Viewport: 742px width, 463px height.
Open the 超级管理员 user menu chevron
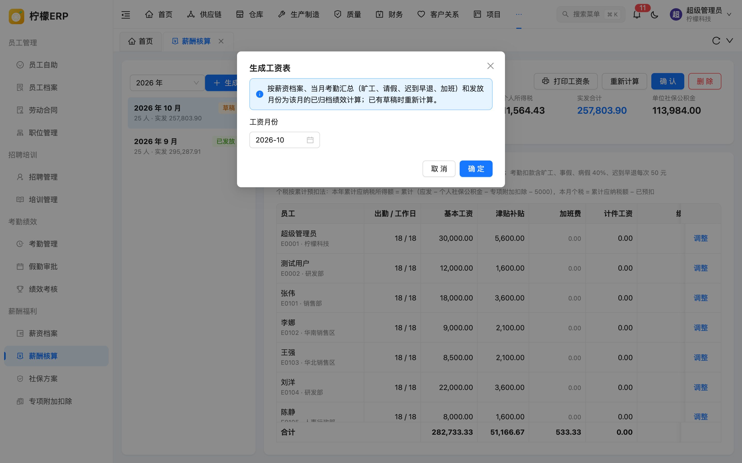(x=729, y=14)
